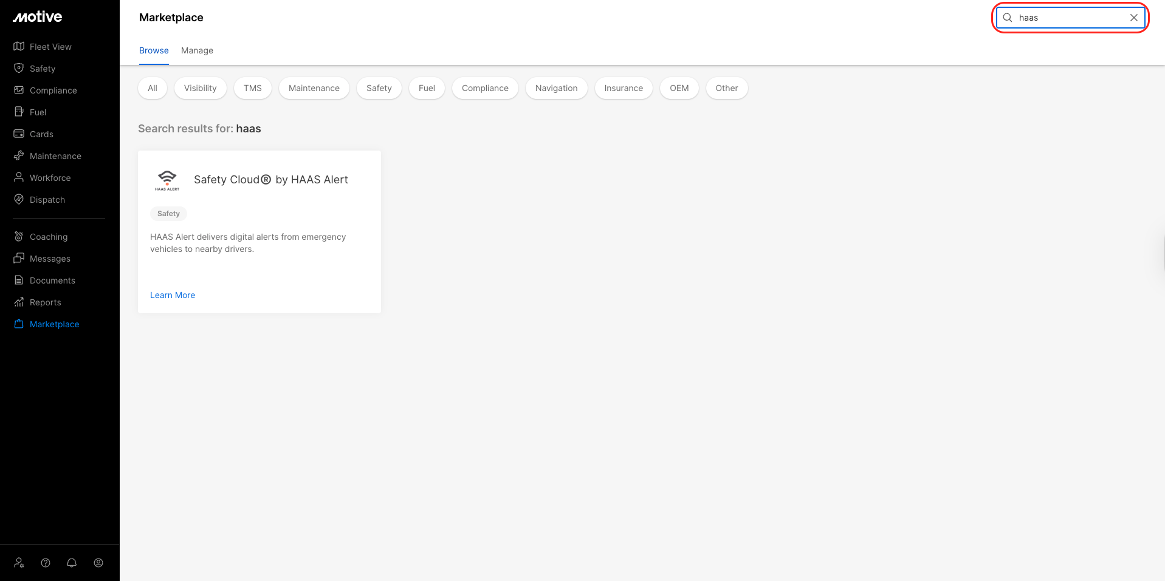Open Maintenance wrench icon
Viewport: 1165px width, 581px height.
point(19,156)
